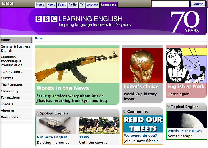
Task: Click the BBC logo in top bar
Action: (8, 3)
